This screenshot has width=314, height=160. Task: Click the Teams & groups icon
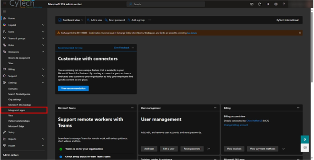click(4, 38)
